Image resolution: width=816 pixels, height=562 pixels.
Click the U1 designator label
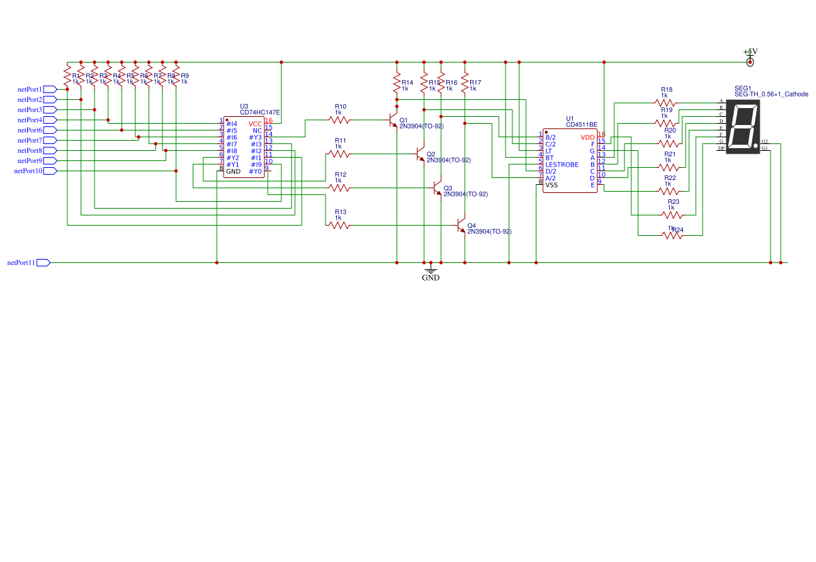coord(570,118)
